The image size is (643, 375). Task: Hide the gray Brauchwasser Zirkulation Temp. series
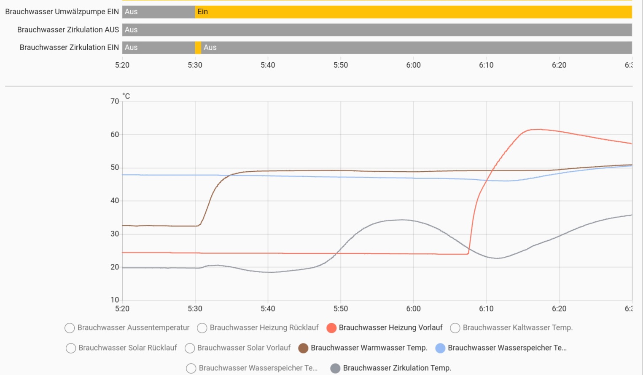(390, 368)
